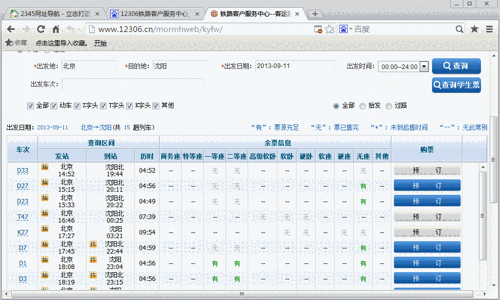Click origin station icon for D33
This screenshot has width=500, height=300.
(x=45, y=167)
